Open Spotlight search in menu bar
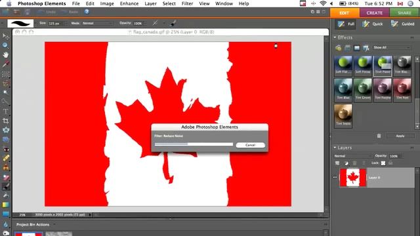This screenshot has width=420, height=236. pos(410,3)
